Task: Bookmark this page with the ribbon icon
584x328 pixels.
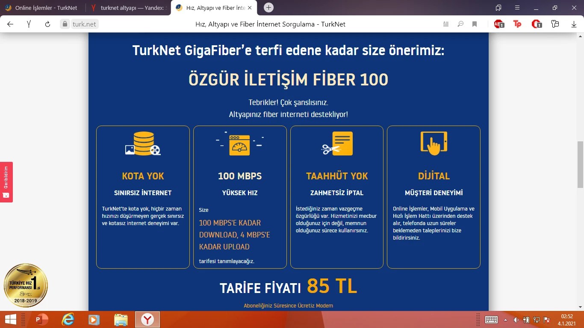Action: click(475, 24)
